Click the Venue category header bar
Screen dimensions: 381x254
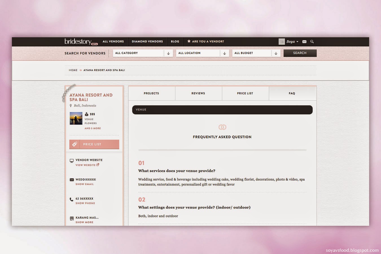click(x=222, y=110)
